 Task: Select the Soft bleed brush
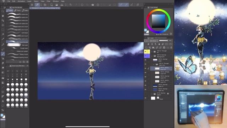(17, 33)
